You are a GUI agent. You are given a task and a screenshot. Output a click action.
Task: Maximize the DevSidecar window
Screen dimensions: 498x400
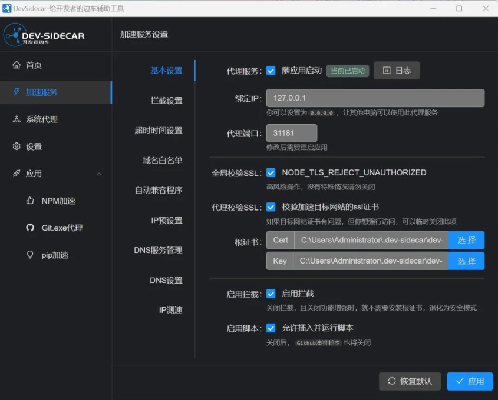(x=459, y=8)
